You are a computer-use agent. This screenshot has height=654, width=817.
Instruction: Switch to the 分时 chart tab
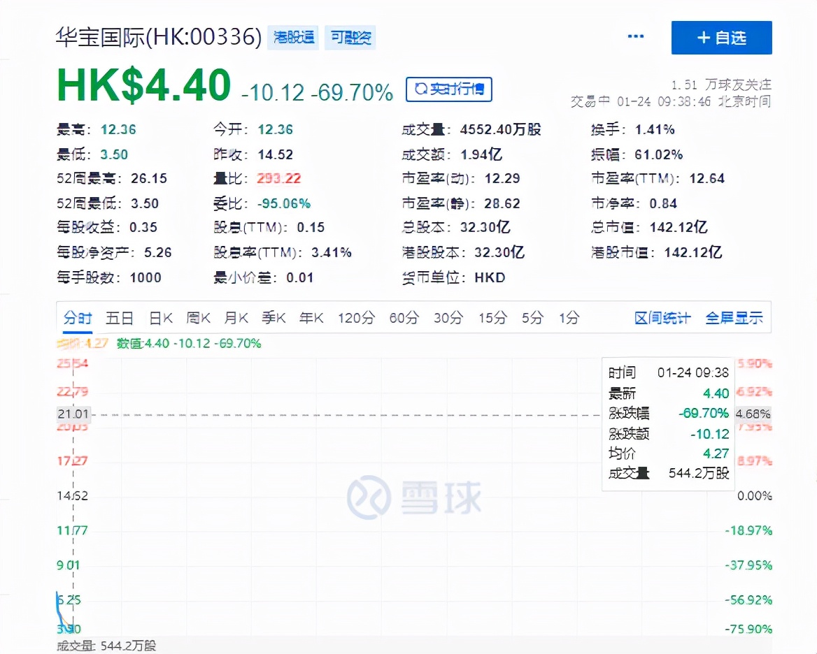tap(78, 318)
